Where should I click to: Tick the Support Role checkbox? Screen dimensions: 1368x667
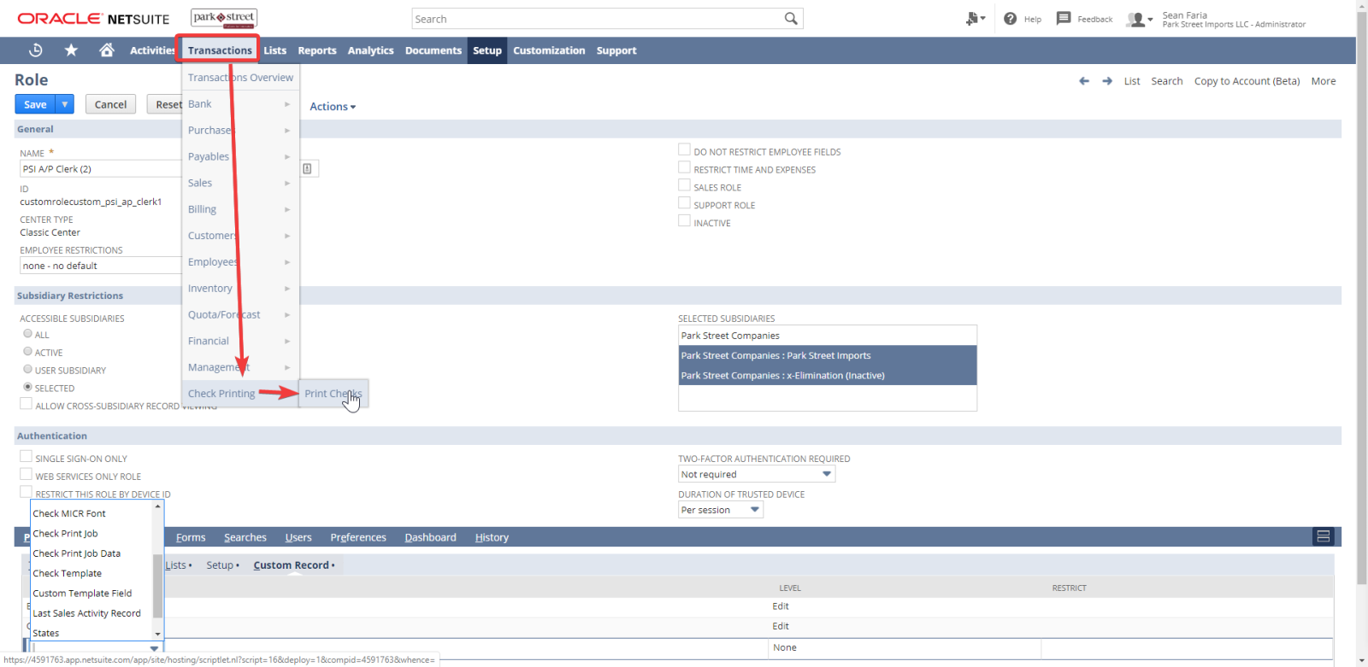click(x=684, y=203)
